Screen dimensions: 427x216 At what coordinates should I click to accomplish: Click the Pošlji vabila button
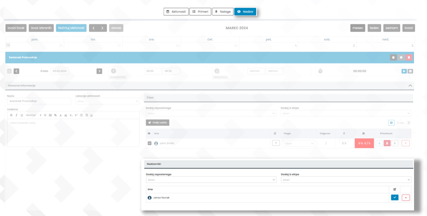click(x=157, y=123)
